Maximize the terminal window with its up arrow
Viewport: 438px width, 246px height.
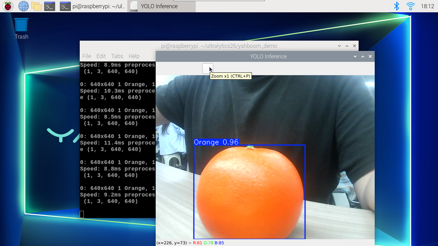pyautogui.click(x=347, y=46)
